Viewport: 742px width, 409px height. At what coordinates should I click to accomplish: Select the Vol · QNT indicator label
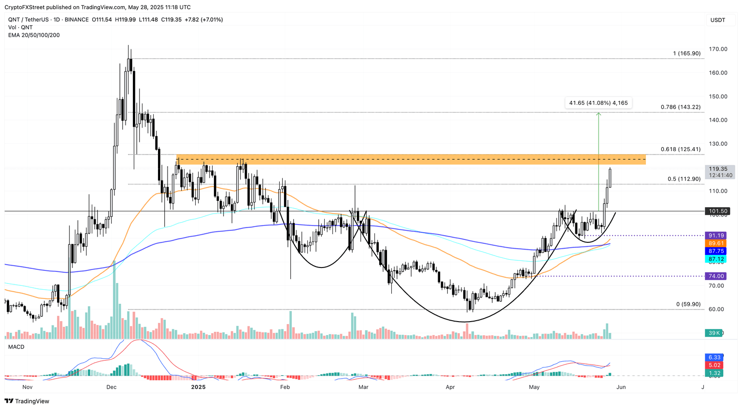[x=20, y=28]
